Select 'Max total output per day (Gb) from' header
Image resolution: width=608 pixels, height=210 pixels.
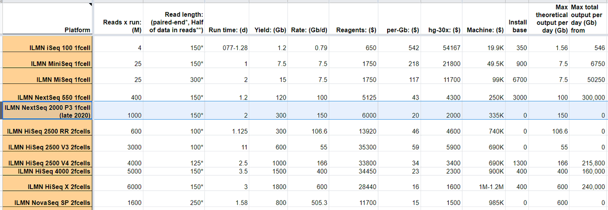coord(589,19)
